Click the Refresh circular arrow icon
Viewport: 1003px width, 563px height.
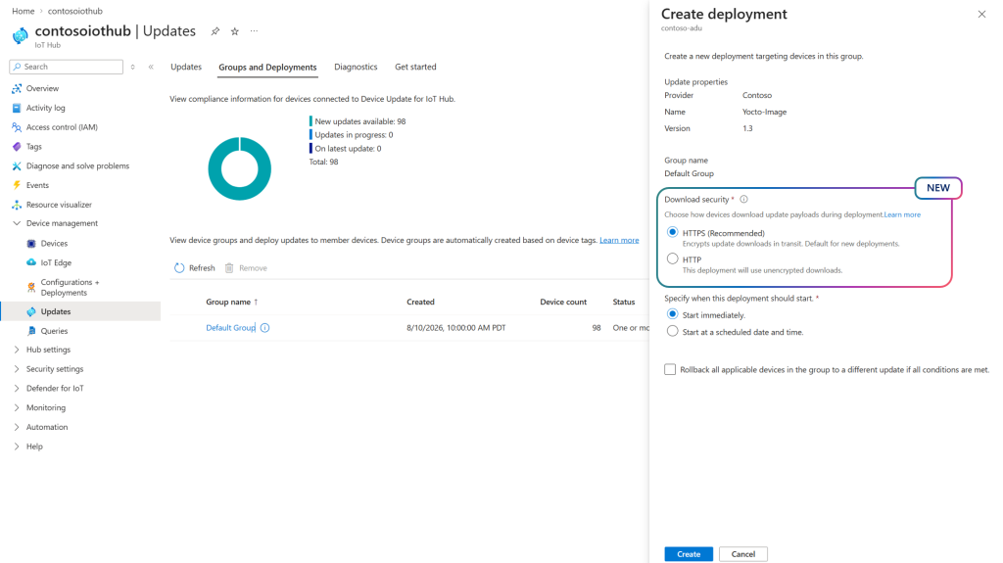(179, 268)
